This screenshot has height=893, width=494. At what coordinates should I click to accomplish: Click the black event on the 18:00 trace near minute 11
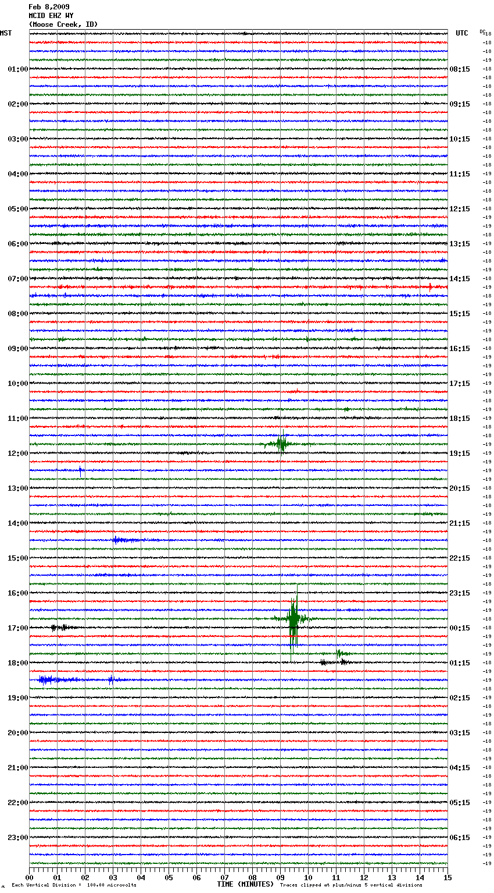335,661
